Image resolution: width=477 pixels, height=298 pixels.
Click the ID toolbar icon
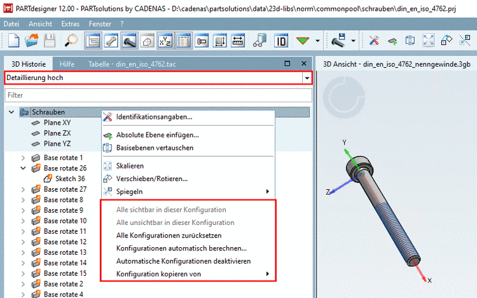click(x=281, y=41)
